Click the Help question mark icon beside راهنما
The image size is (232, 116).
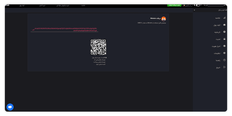tap(224, 60)
